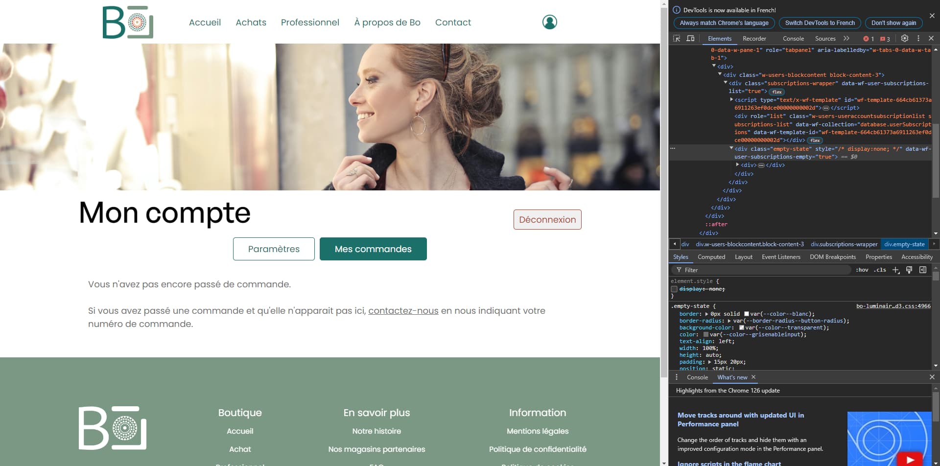This screenshot has width=940, height=466.
Task: Dismiss the DevTools French language notification
Action: [x=932, y=16]
